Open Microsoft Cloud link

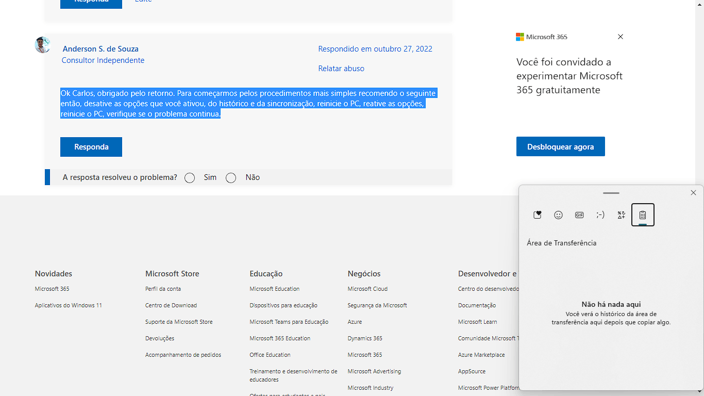pyautogui.click(x=367, y=289)
